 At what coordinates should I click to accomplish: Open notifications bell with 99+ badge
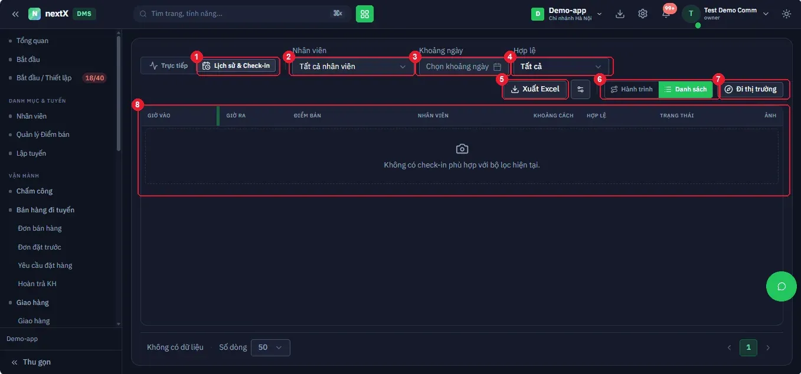coord(666,12)
